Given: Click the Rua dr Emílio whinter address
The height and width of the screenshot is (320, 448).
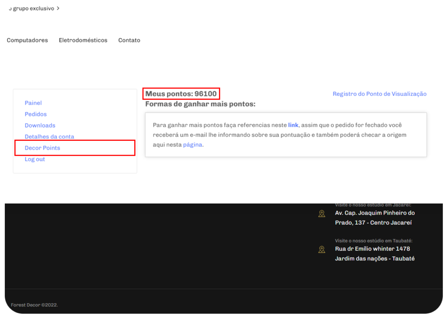Looking at the screenshot, I should [375, 254].
